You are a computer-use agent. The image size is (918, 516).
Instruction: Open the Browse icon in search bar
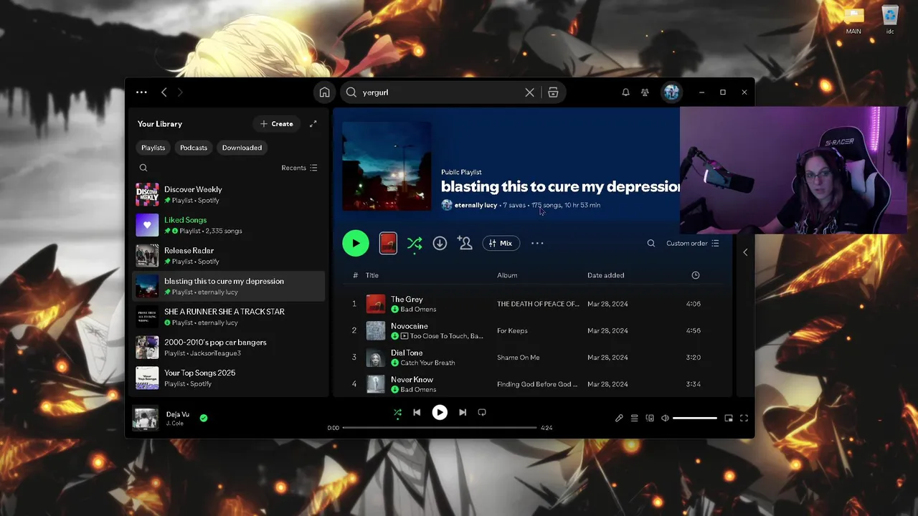click(x=553, y=92)
